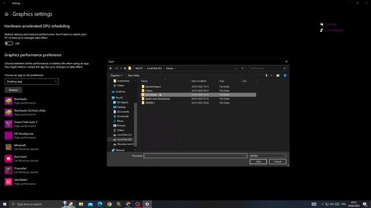The height and width of the screenshot is (208, 371).
Task: Click the Browse button in Settings
Action: click(x=13, y=90)
